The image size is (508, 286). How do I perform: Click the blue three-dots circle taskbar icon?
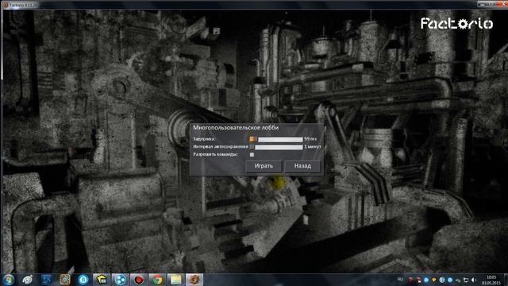[x=120, y=280]
